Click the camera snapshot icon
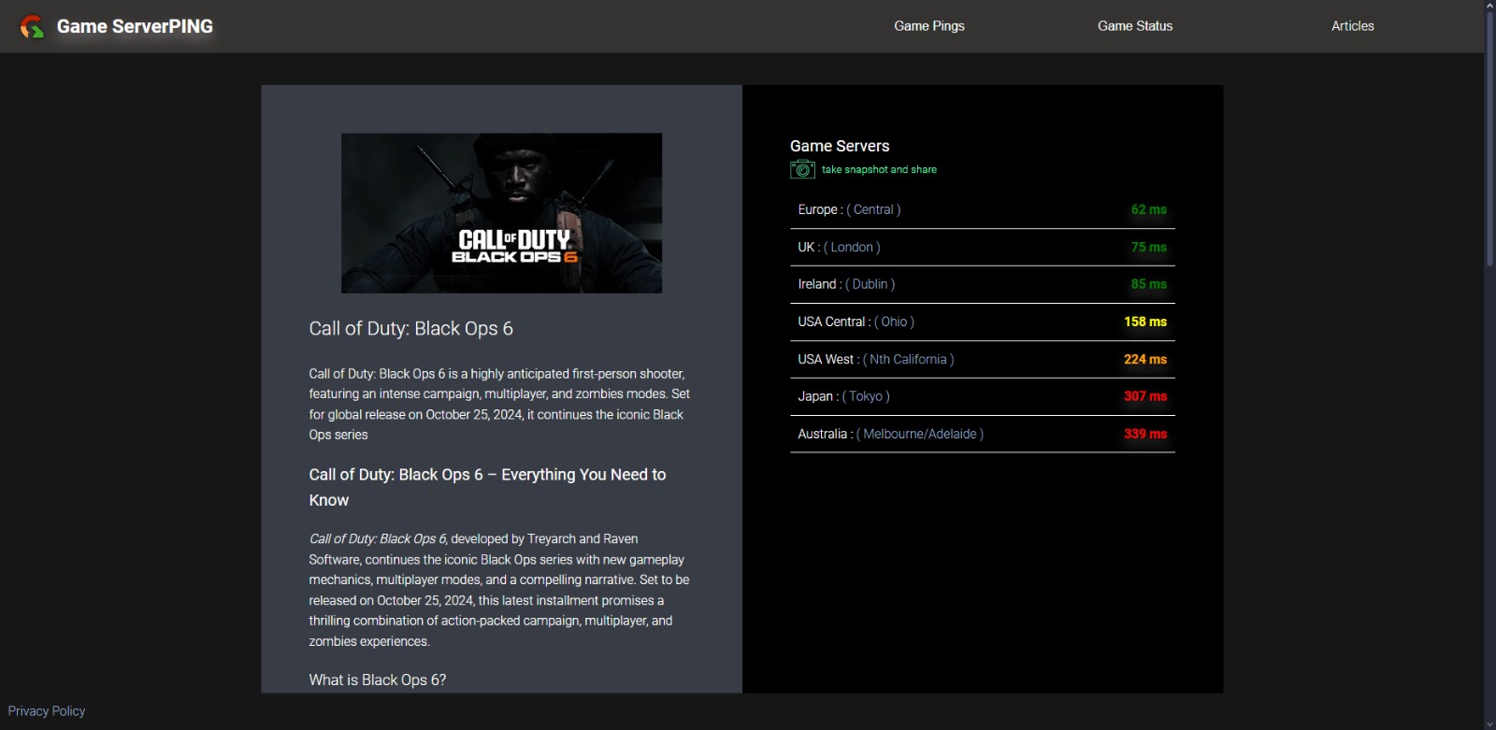This screenshot has height=730, width=1496. (802, 169)
